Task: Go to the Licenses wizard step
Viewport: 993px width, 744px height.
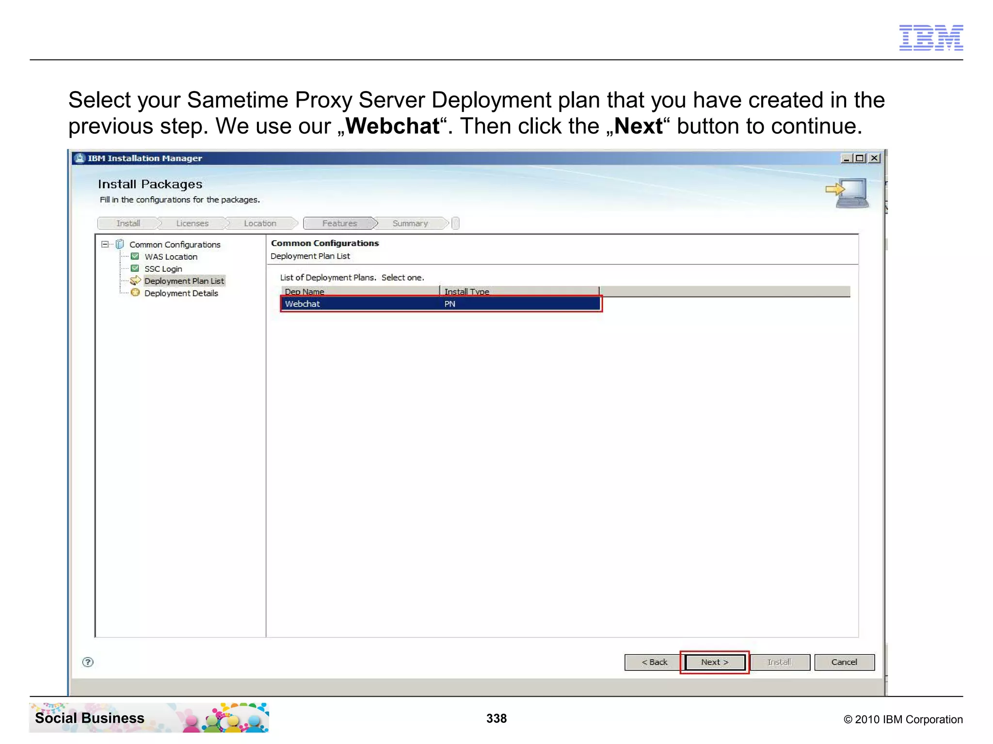Action: (x=192, y=223)
